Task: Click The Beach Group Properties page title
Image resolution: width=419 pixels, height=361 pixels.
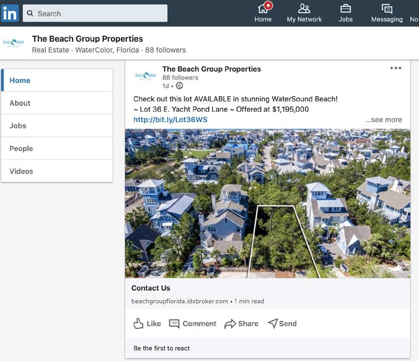Action: pos(87,39)
